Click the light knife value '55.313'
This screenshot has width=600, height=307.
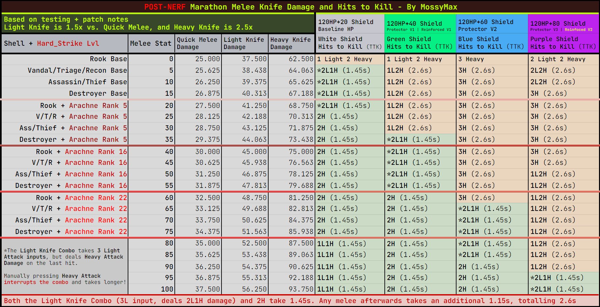point(254,278)
